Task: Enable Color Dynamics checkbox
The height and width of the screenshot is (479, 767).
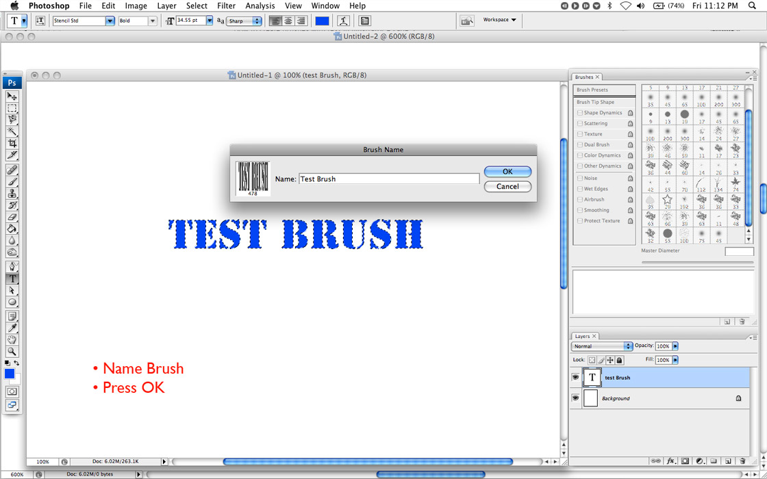Action: (580, 155)
